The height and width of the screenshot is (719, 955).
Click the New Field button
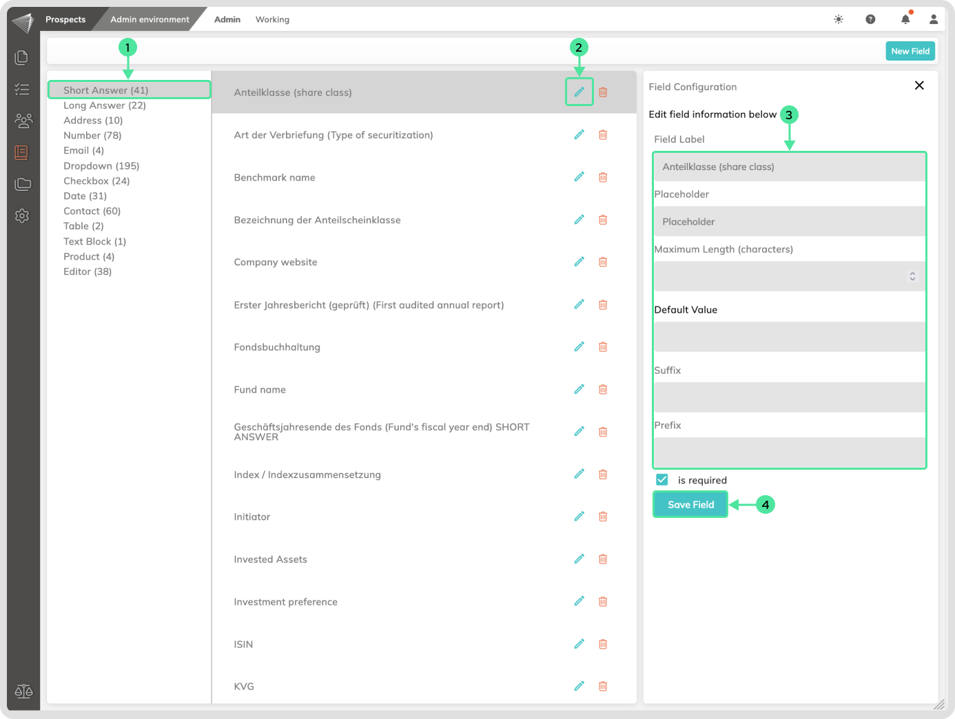pos(910,51)
